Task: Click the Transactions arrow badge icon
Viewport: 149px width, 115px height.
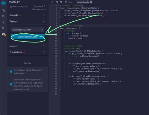Action: click(24, 52)
